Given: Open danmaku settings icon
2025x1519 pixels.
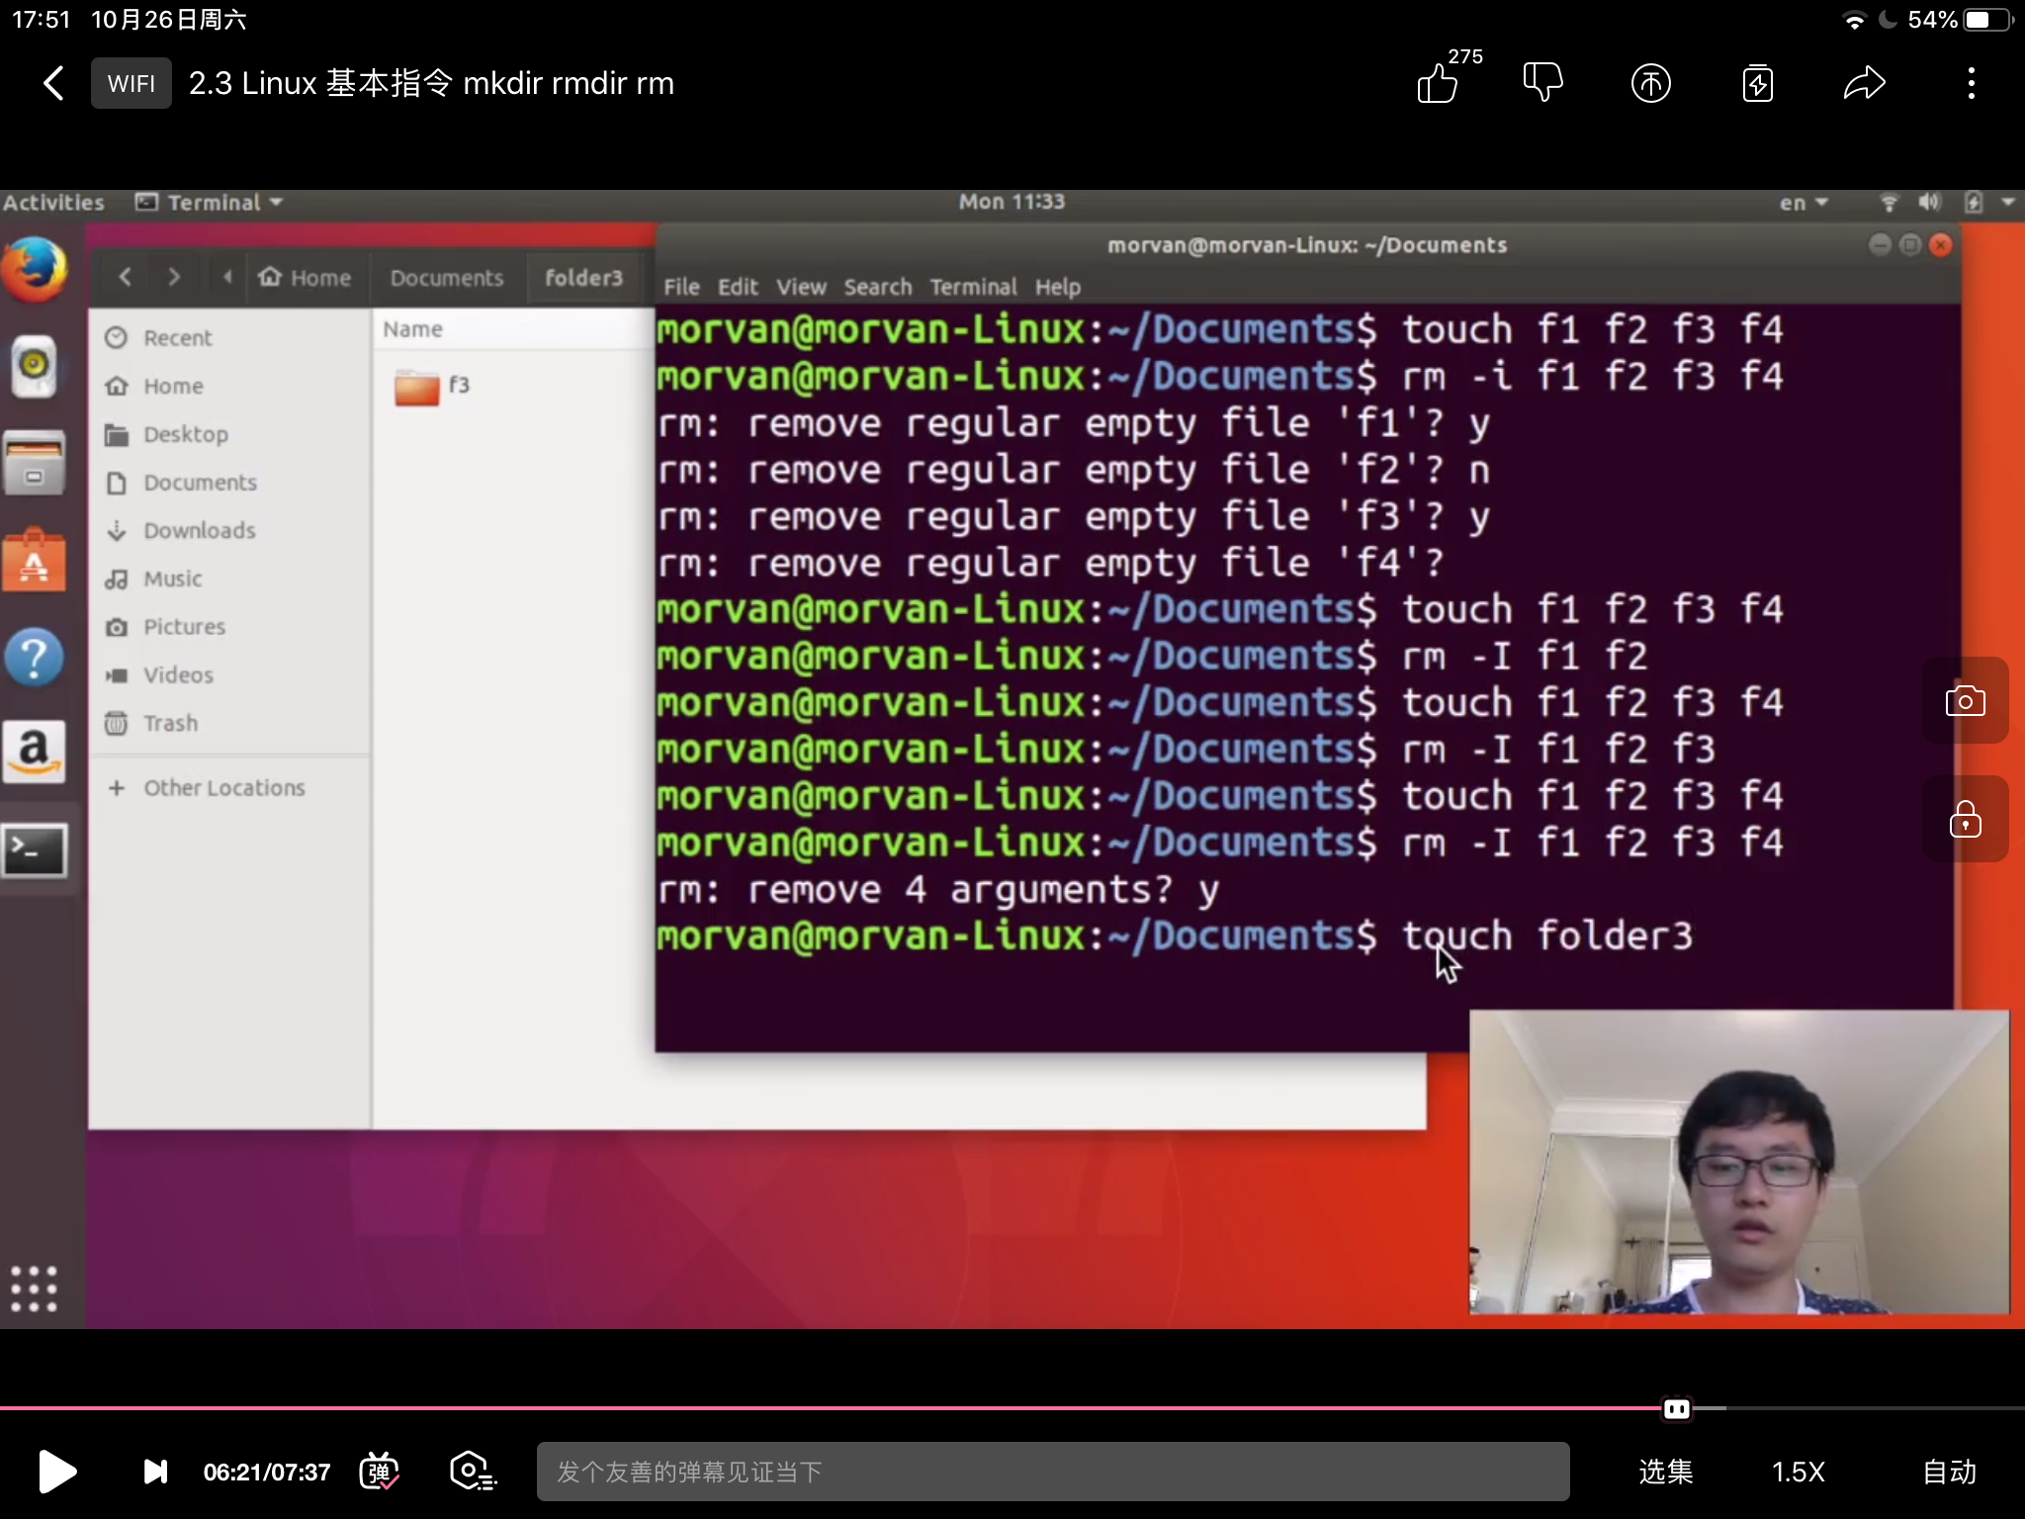Looking at the screenshot, I should 473,1472.
